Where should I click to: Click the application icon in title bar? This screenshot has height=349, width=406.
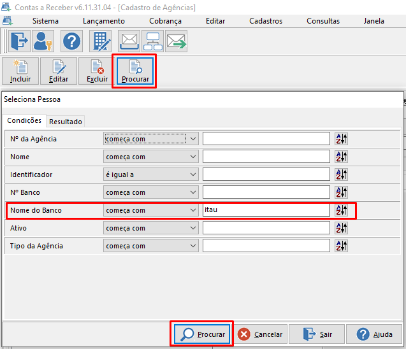tap(6, 7)
